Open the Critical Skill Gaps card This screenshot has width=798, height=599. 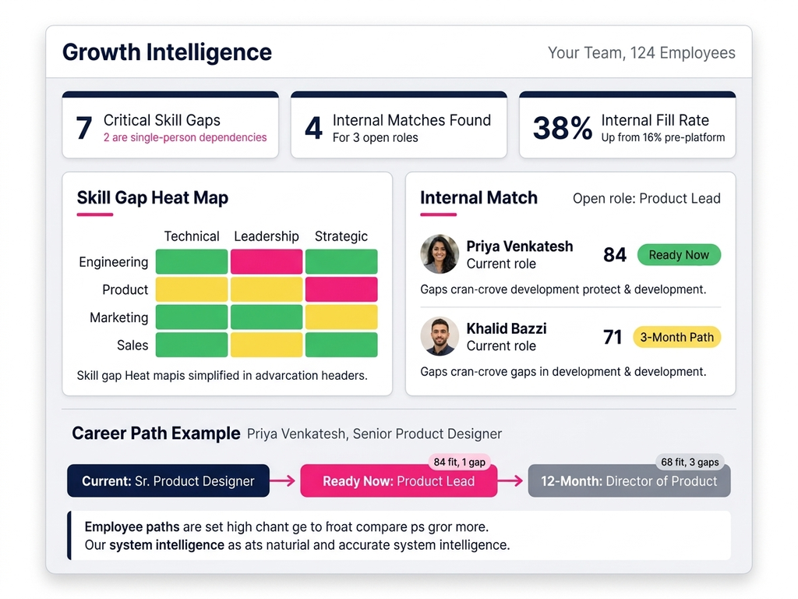(x=170, y=126)
